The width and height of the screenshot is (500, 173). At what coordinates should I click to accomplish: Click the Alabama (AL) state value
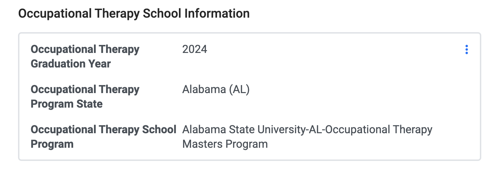click(x=216, y=90)
